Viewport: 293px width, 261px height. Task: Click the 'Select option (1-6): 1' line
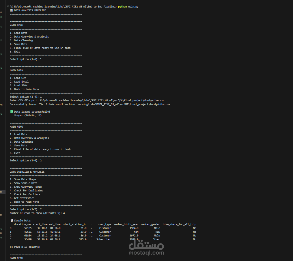[26, 59]
